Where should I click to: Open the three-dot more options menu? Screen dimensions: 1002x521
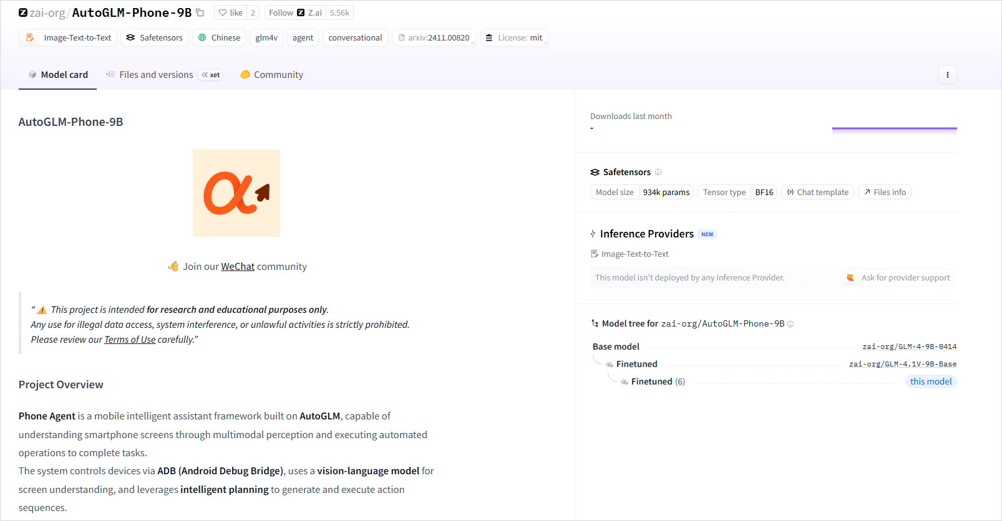pyautogui.click(x=947, y=75)
